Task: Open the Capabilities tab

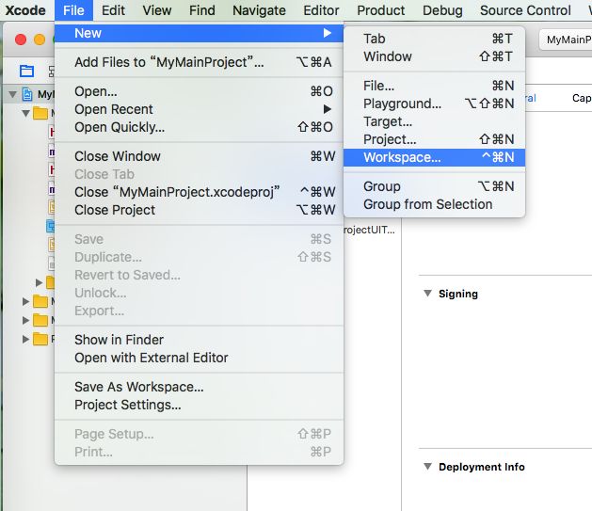Action: click(x=582, y=98)
